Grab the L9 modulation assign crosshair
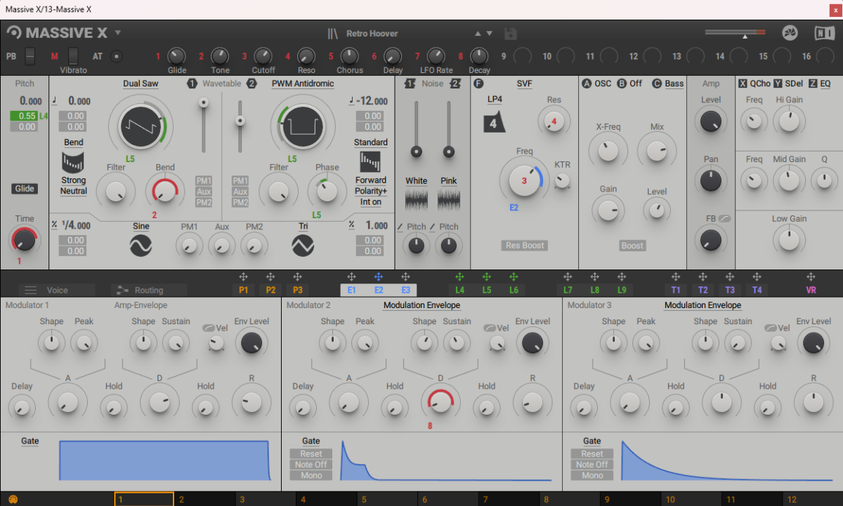843x506 pixels. [x=622, y=277]
